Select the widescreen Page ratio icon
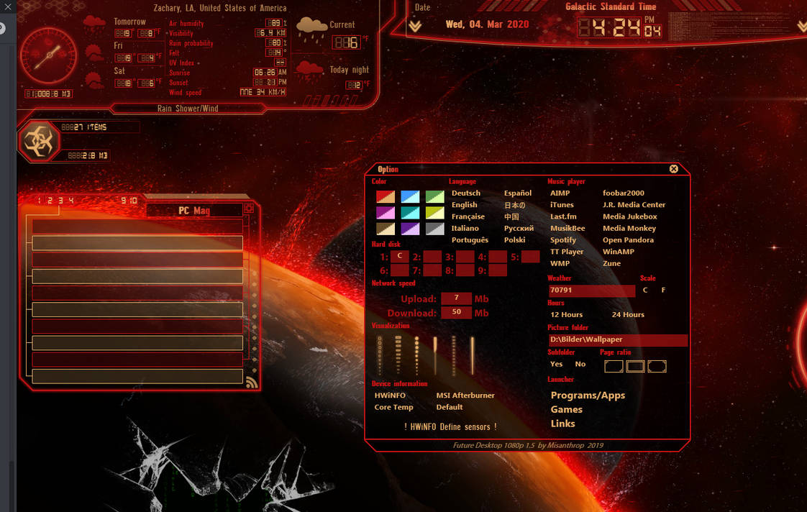This screenshot has width=807, height=512. [656, 366]
